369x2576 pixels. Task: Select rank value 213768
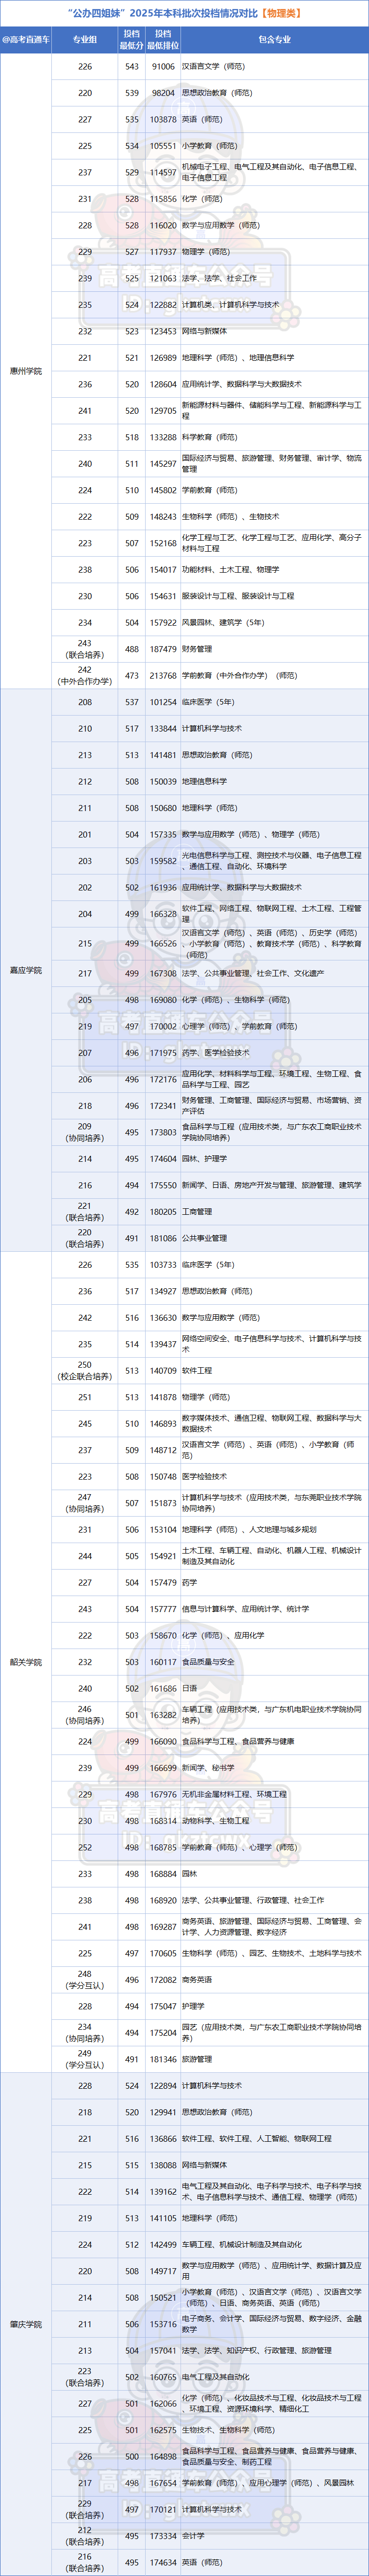pos(163,676)
